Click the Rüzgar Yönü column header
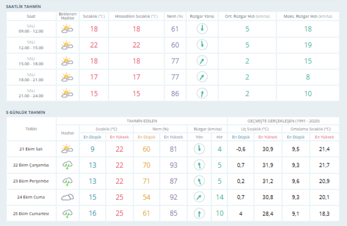This screenshot has width=347, height=226. pos(202,16)
